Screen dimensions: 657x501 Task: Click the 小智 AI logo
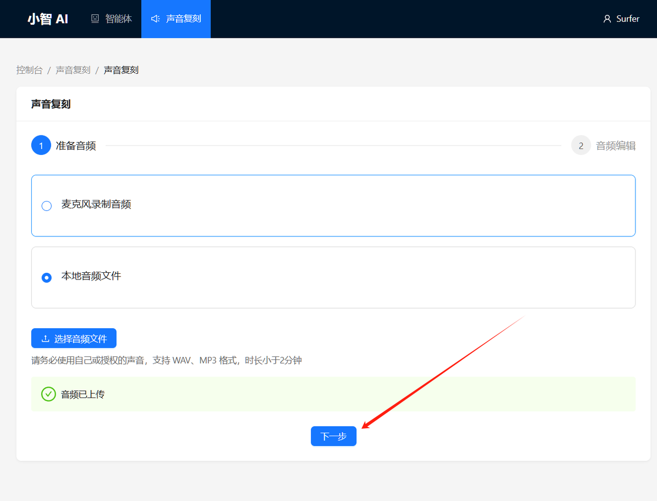coord(48,19)
